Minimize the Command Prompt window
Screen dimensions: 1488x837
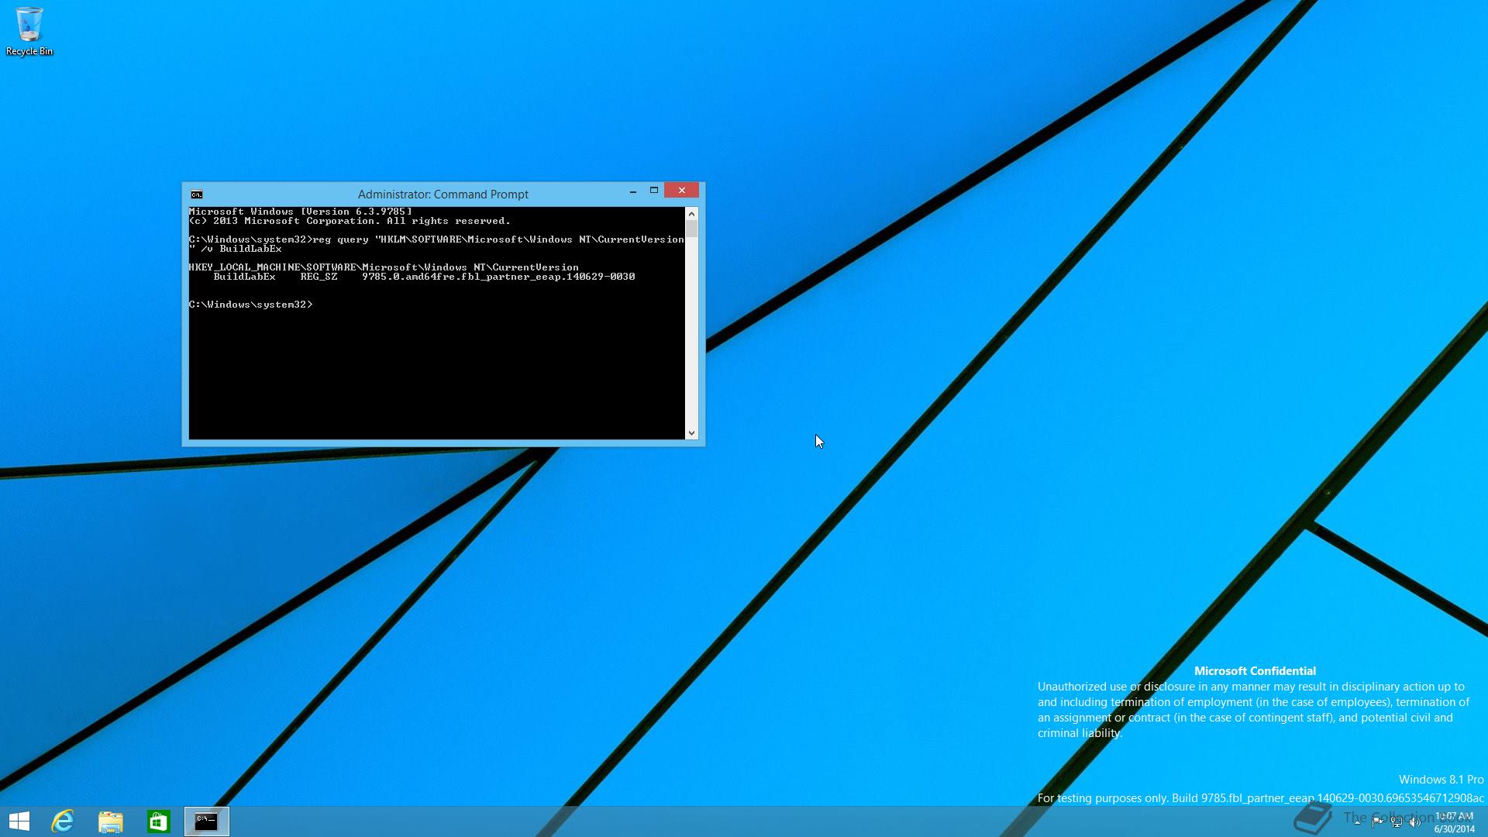(x=633, y=191)
